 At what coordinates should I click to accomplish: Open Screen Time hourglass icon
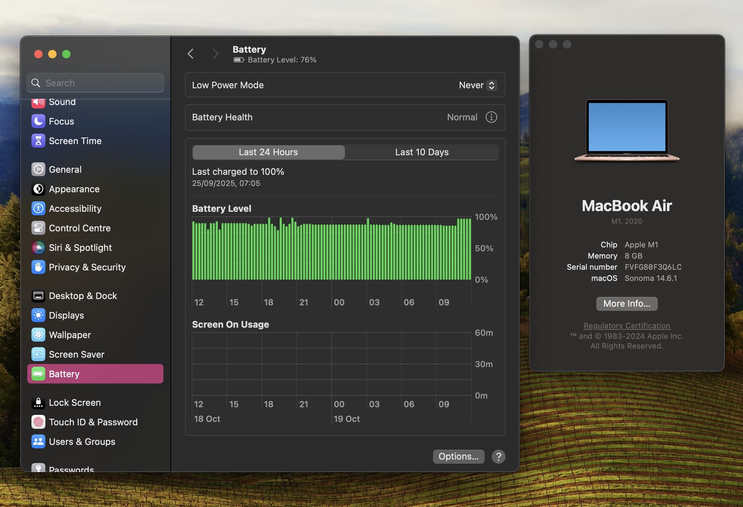coord(38,141)
